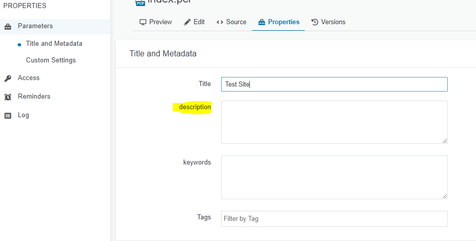Viewport: 476px width, 241px height.
Task: Click the Filter by Tag field
Action: [334, 219]
